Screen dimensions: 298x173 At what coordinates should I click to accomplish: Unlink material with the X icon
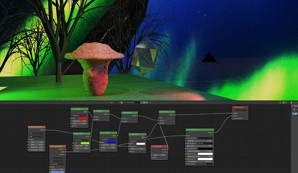pos(147,102)
